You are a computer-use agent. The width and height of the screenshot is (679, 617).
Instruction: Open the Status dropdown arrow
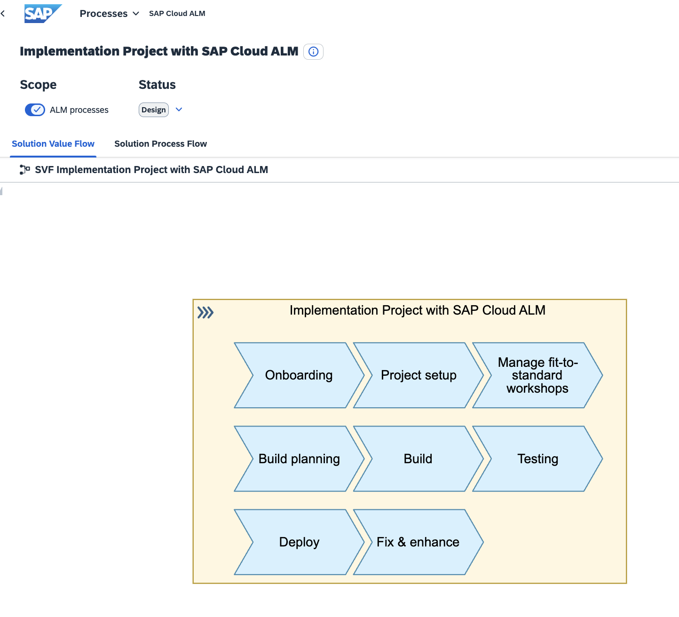pyautogui.click(x=179, y=110)
